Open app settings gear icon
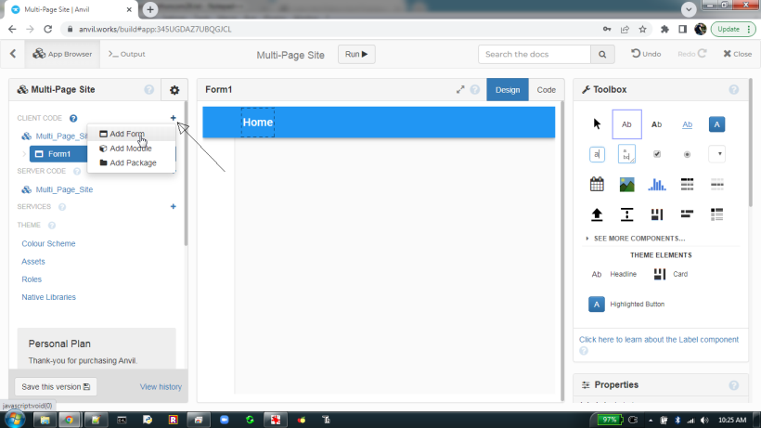 [x=174, y=90]
